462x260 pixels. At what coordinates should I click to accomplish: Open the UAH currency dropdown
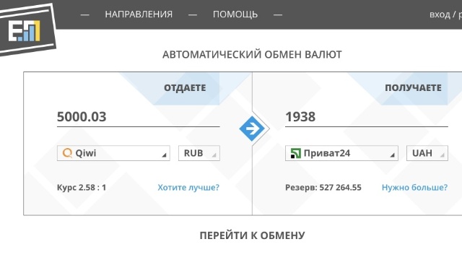coord(427,153)
